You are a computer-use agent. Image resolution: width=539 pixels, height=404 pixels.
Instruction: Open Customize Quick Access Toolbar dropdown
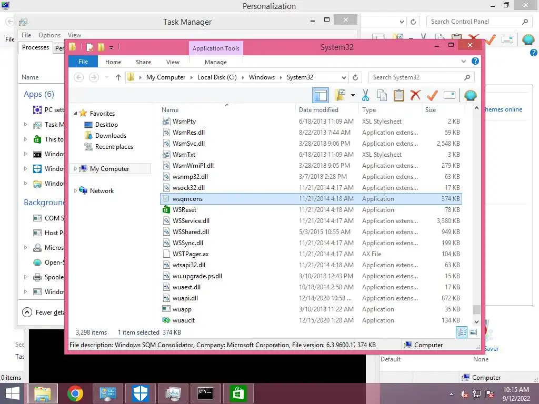coord(112,48)
